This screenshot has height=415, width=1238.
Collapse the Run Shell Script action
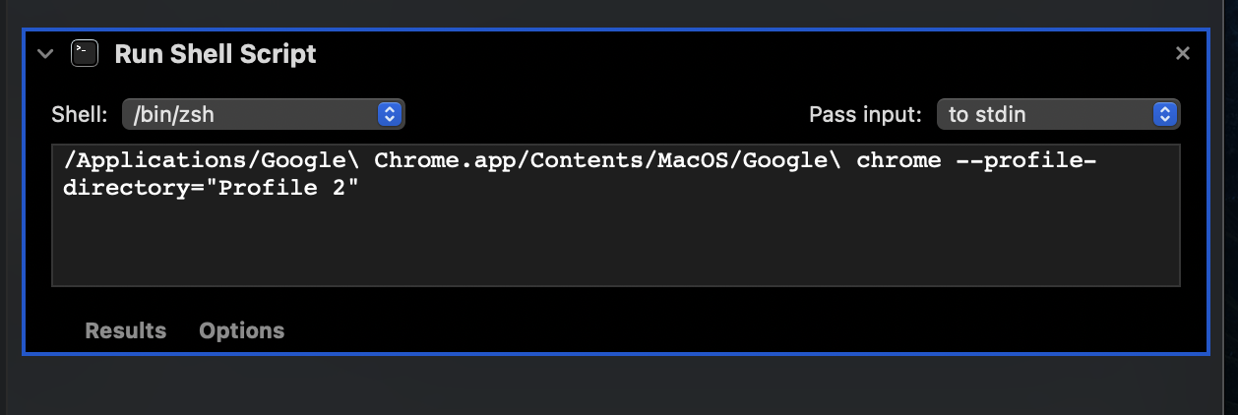44,54
